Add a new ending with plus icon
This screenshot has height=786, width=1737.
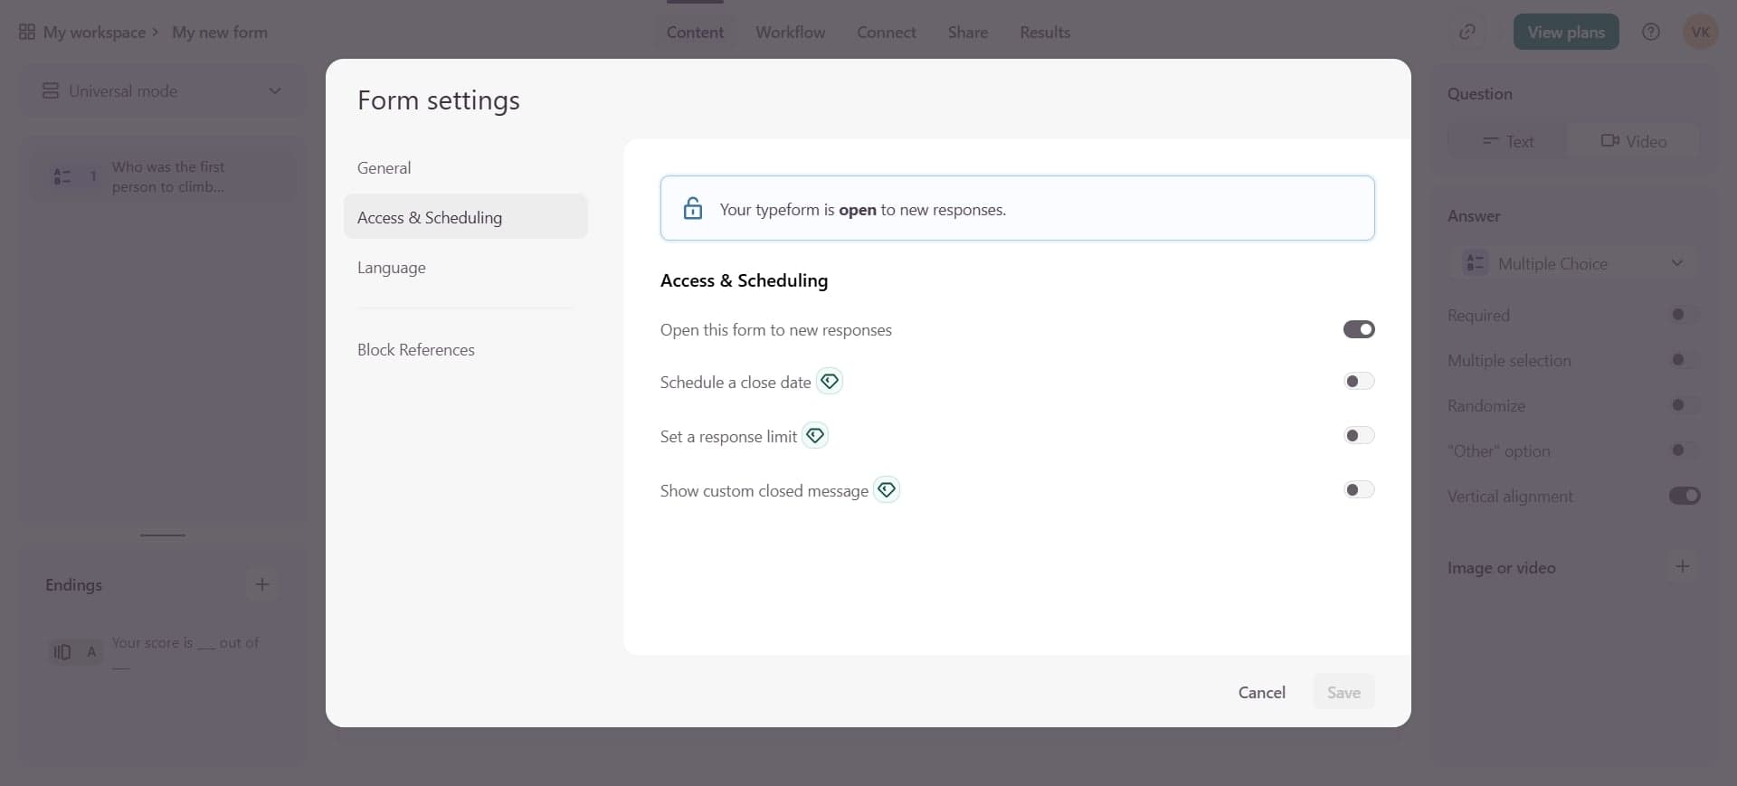(262, 584)
